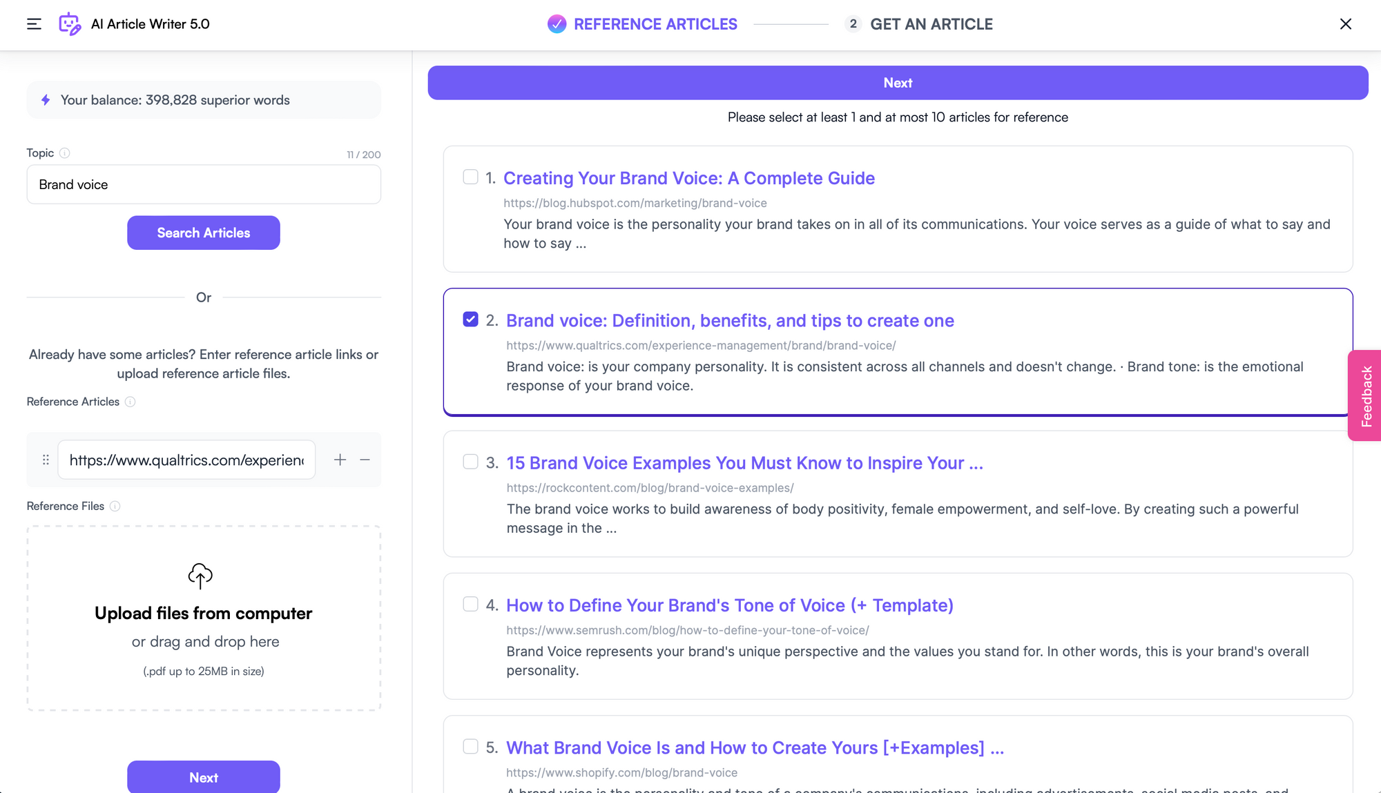Click the upload cloud icon
The width and height of the screenshot is (1381, 793).
(x=200, y=576)
